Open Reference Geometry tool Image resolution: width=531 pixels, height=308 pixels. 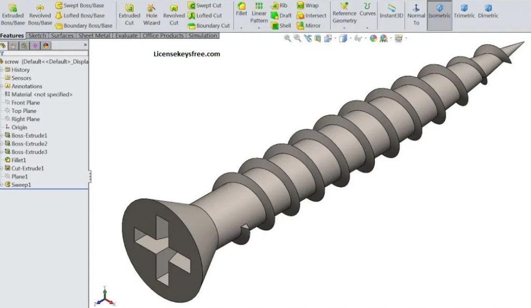(344, 13)
